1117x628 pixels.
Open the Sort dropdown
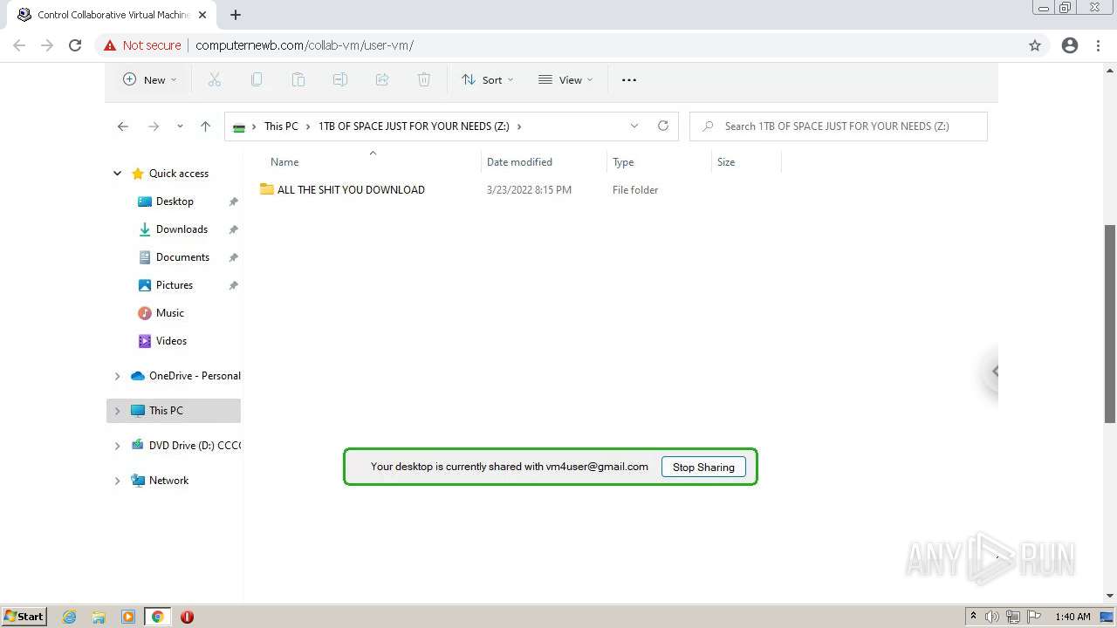(x=488, y=79)
